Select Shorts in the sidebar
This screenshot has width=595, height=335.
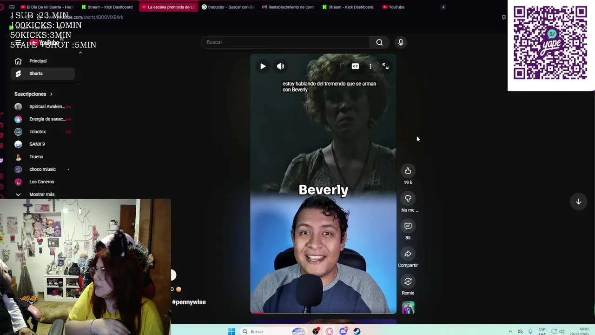point(43,74)
